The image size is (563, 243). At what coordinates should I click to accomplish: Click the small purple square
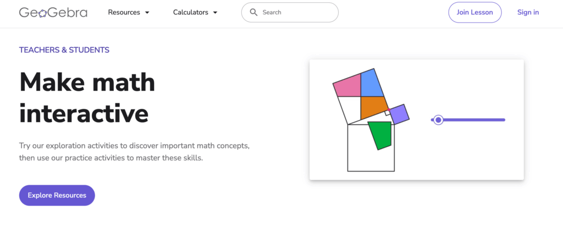click(x=399, y=114)
